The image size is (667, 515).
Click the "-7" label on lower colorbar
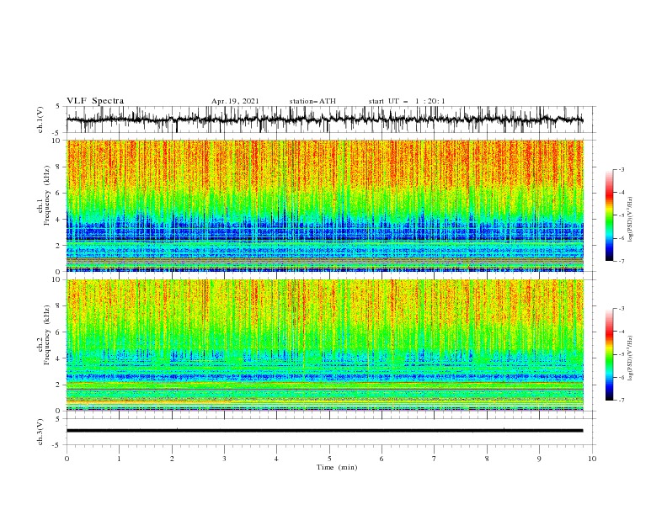coord(622,401)
